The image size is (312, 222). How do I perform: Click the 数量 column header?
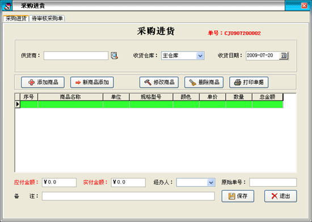point(239,97)
